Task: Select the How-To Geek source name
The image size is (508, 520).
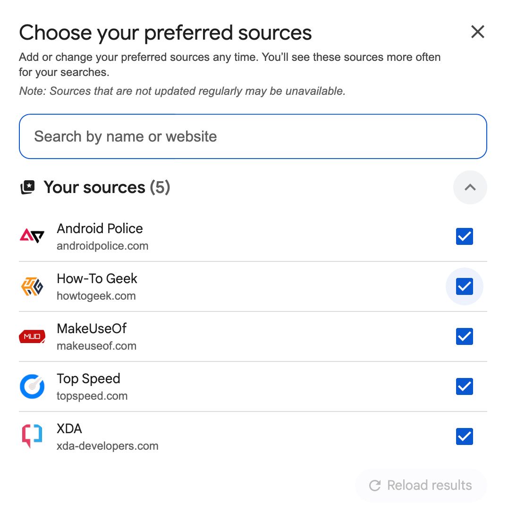Action: (x=97, y=278)
